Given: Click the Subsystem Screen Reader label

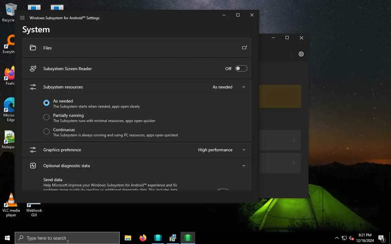Looking at the screenshot, I should 68,69.
